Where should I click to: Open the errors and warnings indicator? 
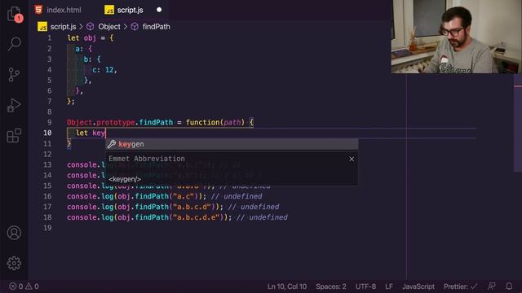24,286
